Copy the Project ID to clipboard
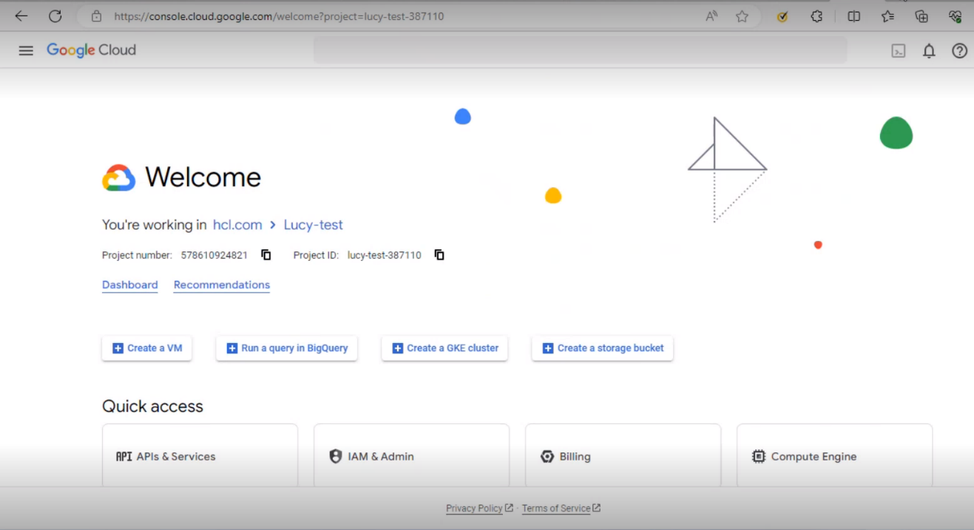 439,255
